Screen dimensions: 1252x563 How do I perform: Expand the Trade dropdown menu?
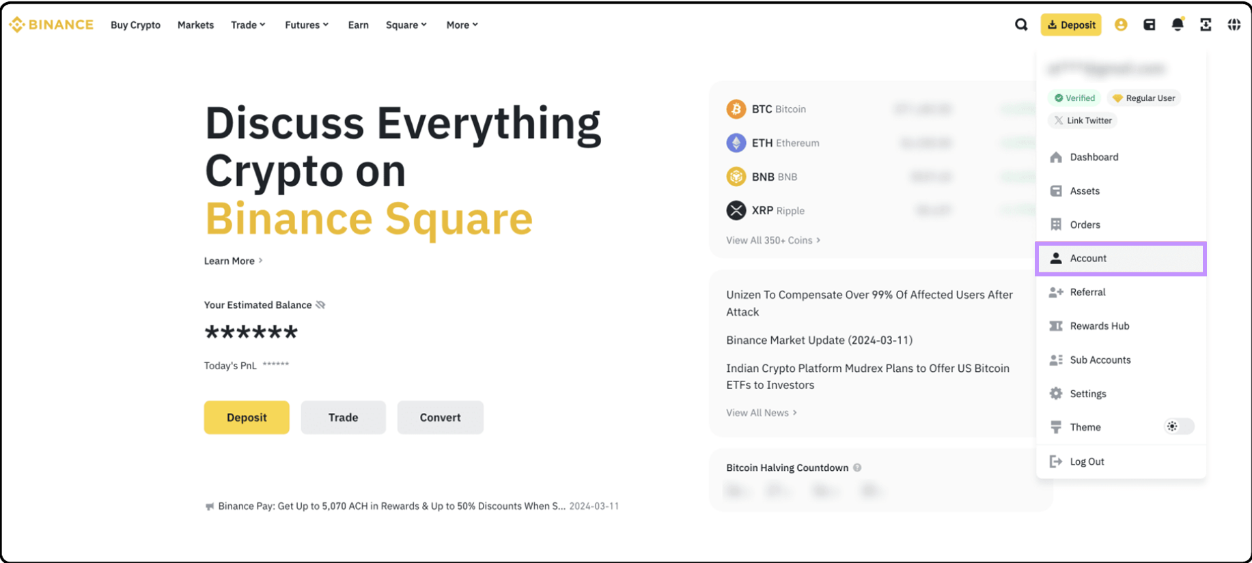(248, 25)
